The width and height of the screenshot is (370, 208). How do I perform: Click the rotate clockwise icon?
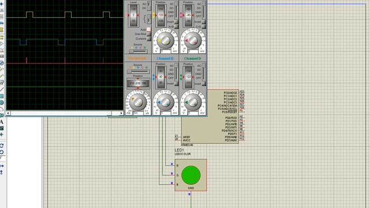click(2, 146)
